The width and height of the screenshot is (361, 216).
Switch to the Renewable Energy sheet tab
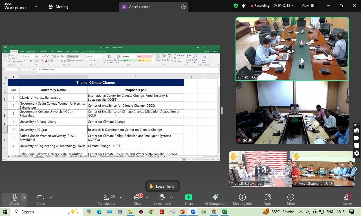tap(88, 156)
